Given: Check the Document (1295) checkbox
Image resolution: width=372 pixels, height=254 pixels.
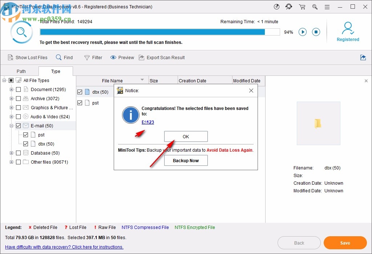Looking at the screenshot, I should point(18,89).
